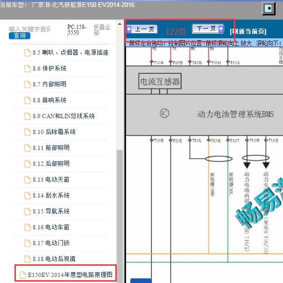Click the document icon beside 8.10 后除霜系统
The width and height of the screenshot is (283, 283).
click(x=28, y=132)
